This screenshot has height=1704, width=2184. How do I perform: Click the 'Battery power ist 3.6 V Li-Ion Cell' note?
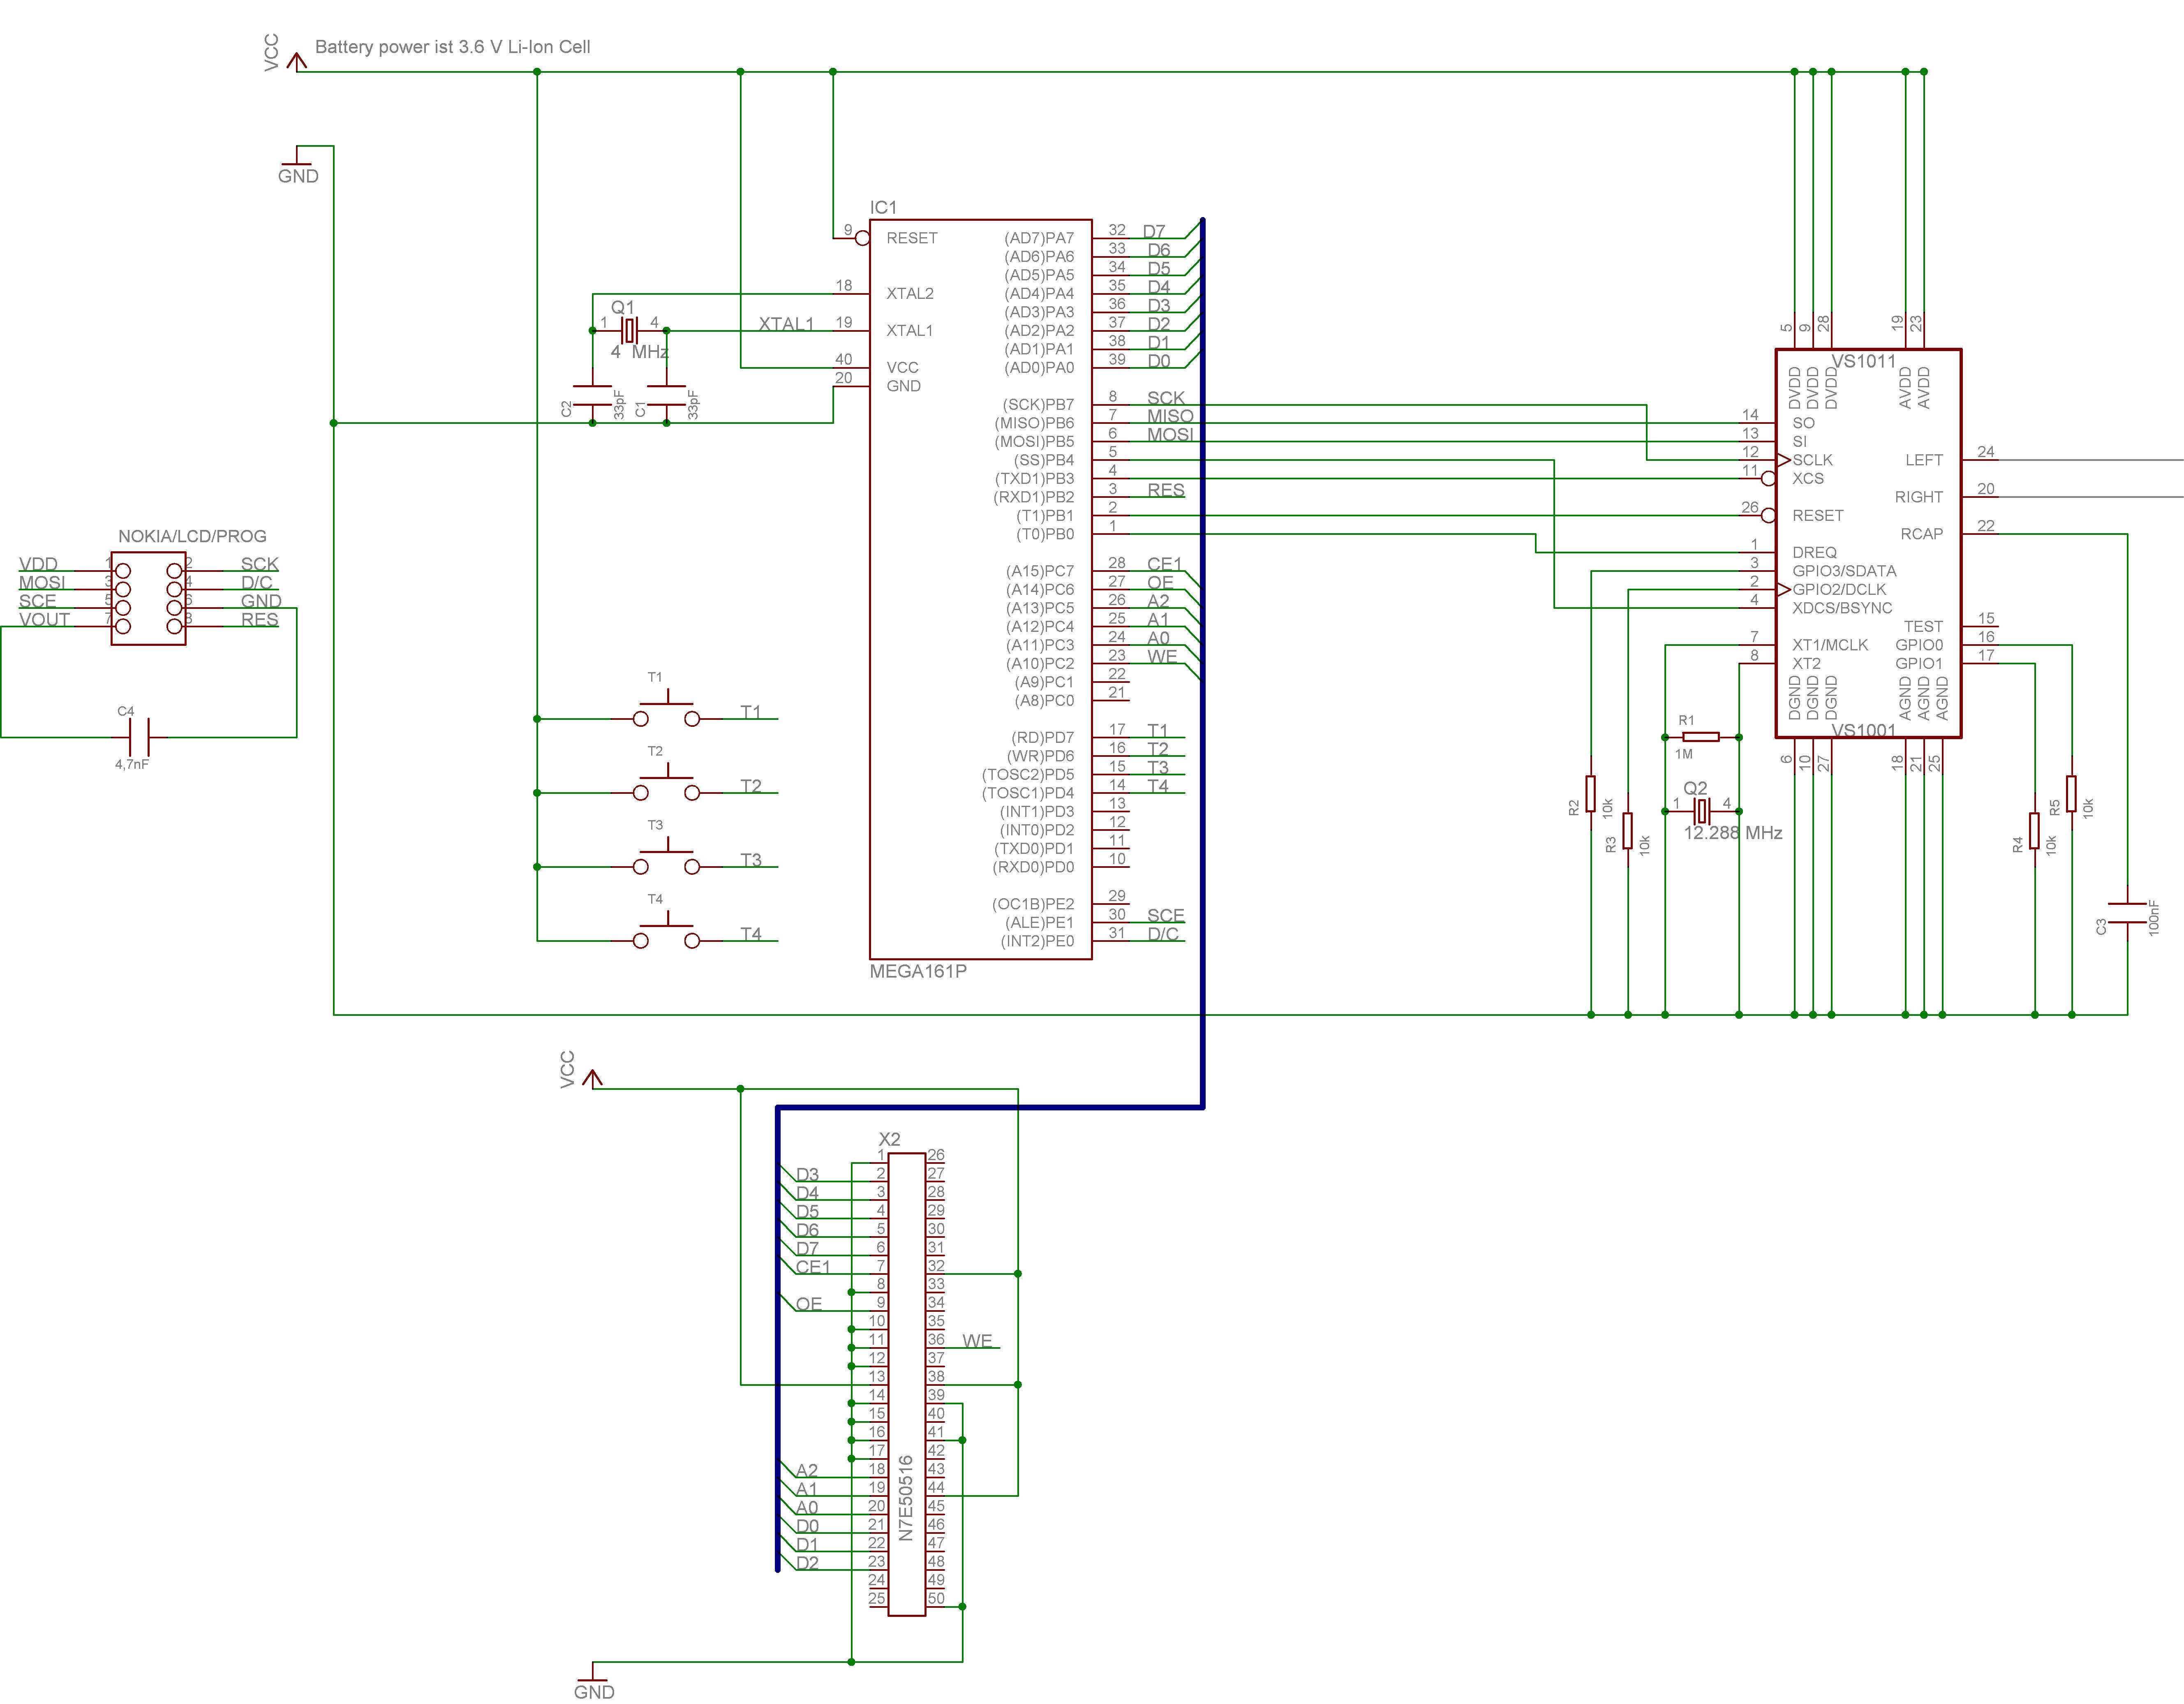452,47
